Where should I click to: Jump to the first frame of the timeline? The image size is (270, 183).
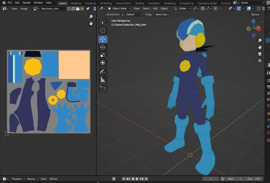(x=124, y=179)
